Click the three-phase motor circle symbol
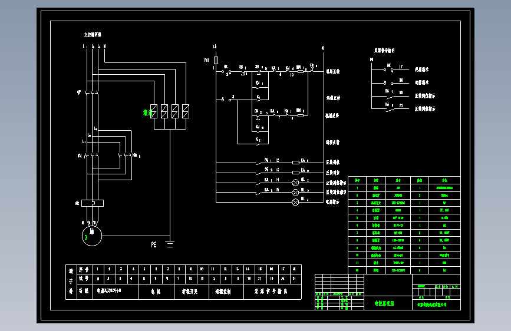 (x=91, y=236)
